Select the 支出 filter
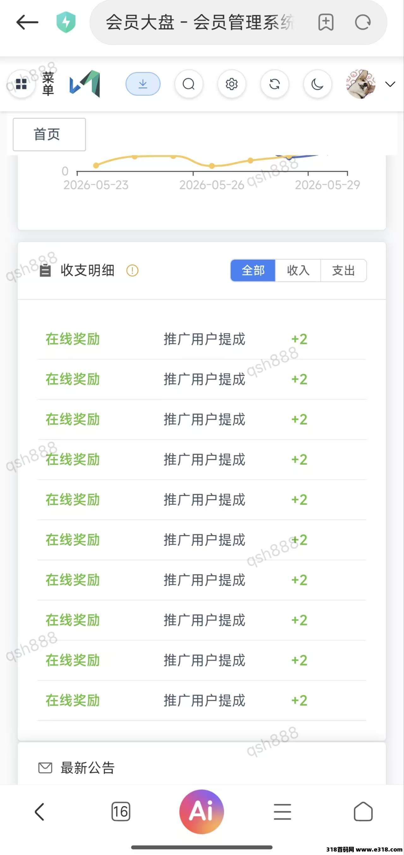Image resolution: width=404 pixels, height=855 pixels. click(x=343, y=270)
